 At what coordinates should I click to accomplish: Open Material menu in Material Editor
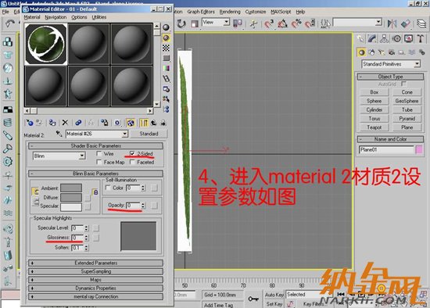coord(32,17)
